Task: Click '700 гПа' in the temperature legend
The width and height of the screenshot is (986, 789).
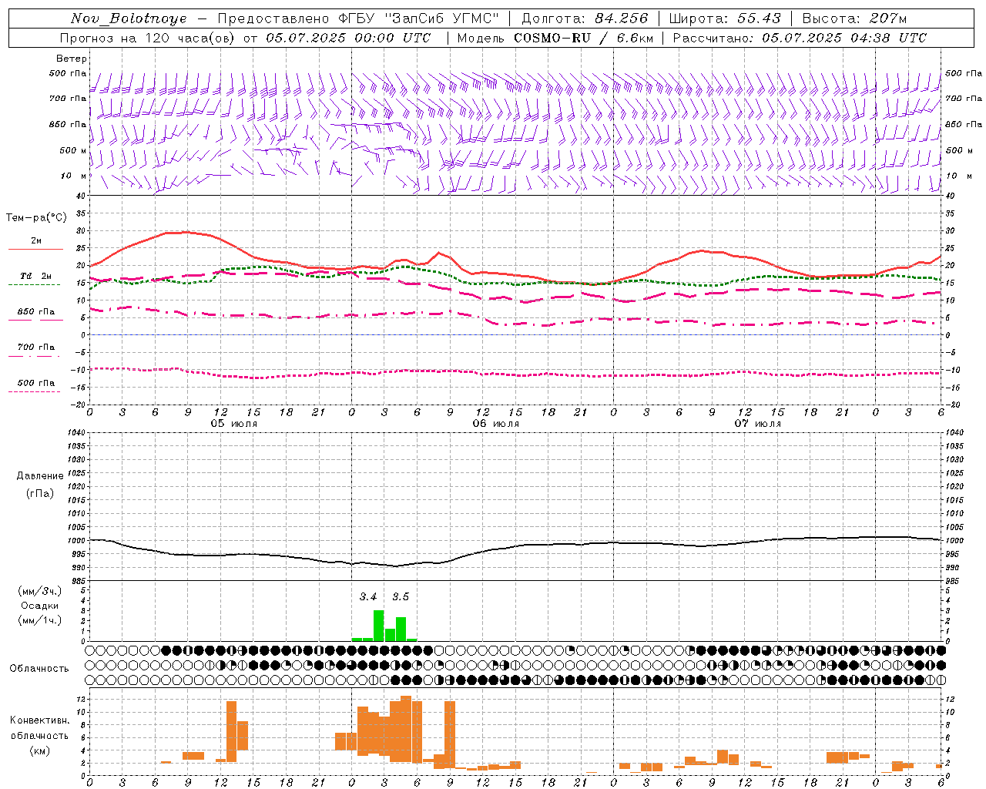Action: [x=36, y=347]
